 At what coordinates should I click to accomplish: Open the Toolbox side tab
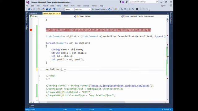pyautogui.click(x=27, y=27)
